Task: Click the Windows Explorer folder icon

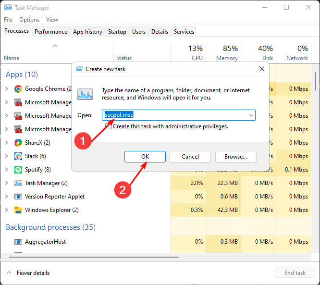Action: (18, 210)
